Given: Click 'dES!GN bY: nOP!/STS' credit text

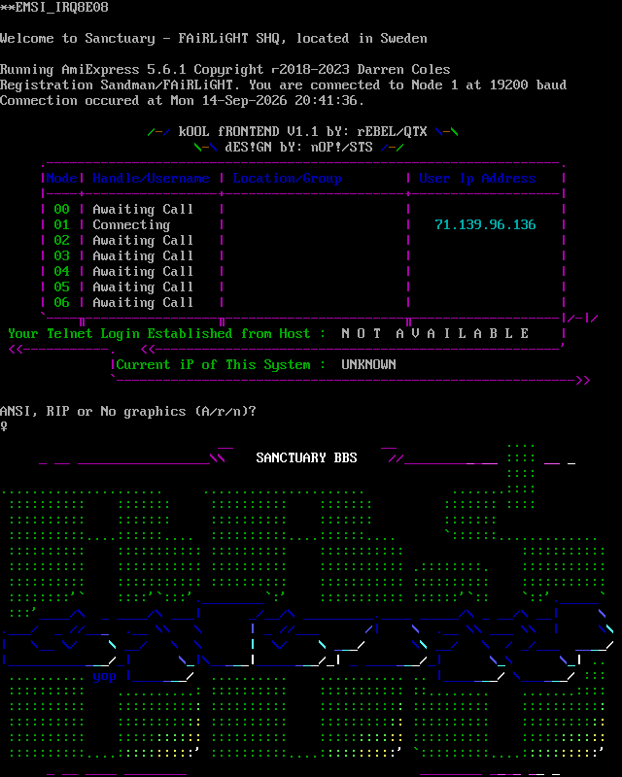Looking at the screenshot, I should point(298,148).
